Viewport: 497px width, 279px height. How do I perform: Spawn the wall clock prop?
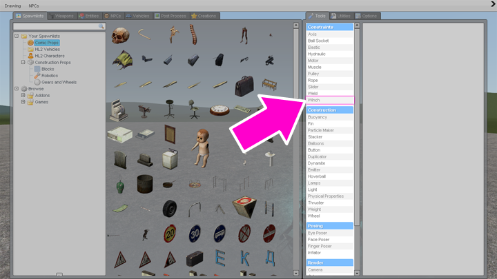[220, 110]
